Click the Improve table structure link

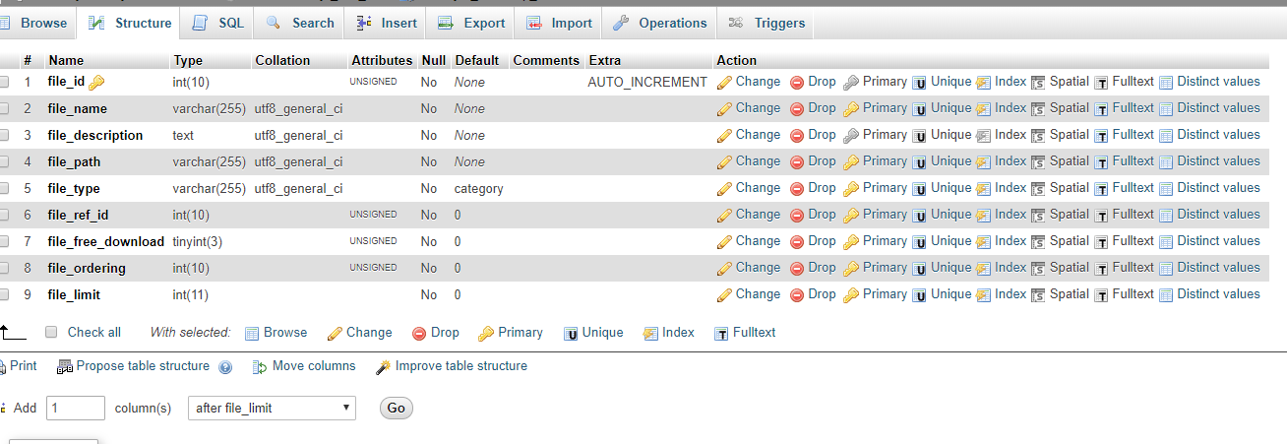(x=460, y=366)
